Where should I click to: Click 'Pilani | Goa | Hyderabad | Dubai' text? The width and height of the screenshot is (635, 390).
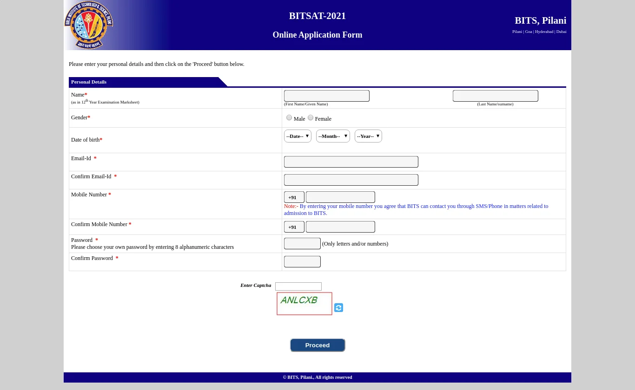click(x=539, y=32)
